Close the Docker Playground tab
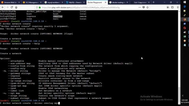 click(105, 2)
